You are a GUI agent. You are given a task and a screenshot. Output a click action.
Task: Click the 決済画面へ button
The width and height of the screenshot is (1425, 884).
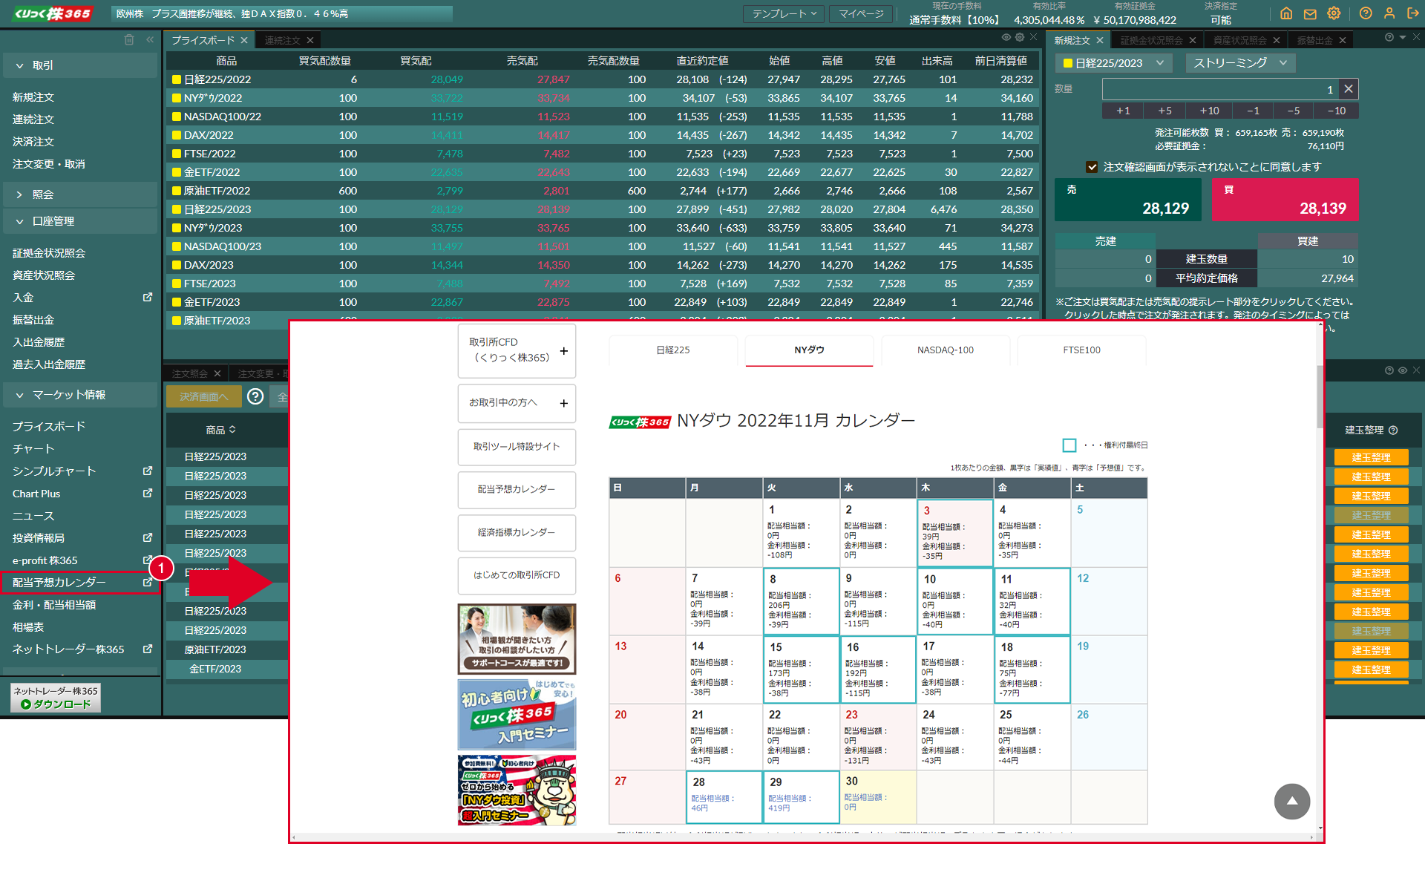(203, 396)
